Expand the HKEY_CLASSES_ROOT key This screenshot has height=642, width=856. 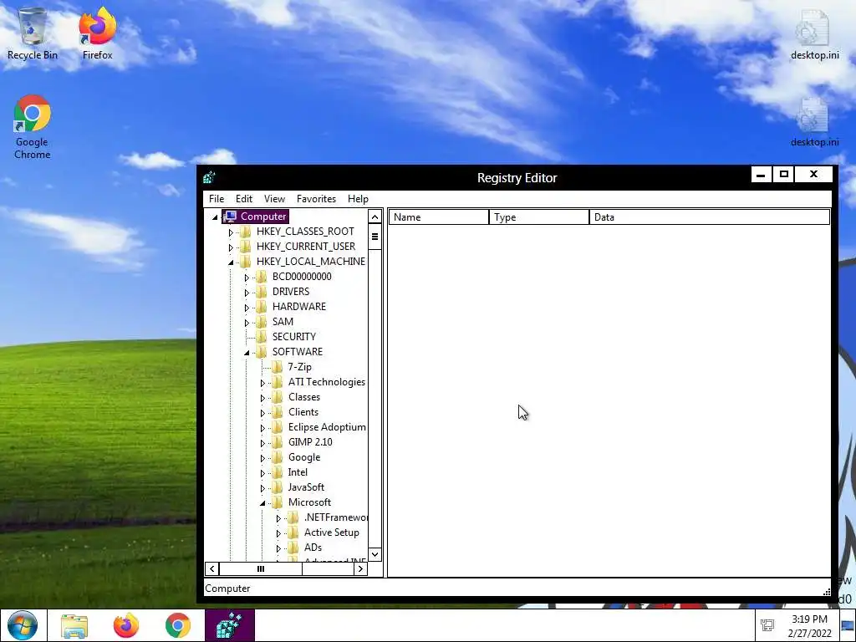click(x=231, y=232)
